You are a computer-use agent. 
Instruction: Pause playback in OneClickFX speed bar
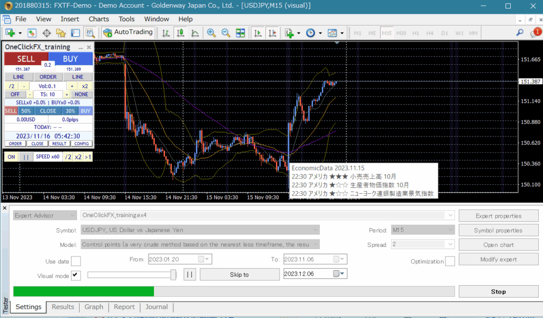[25, 157]
